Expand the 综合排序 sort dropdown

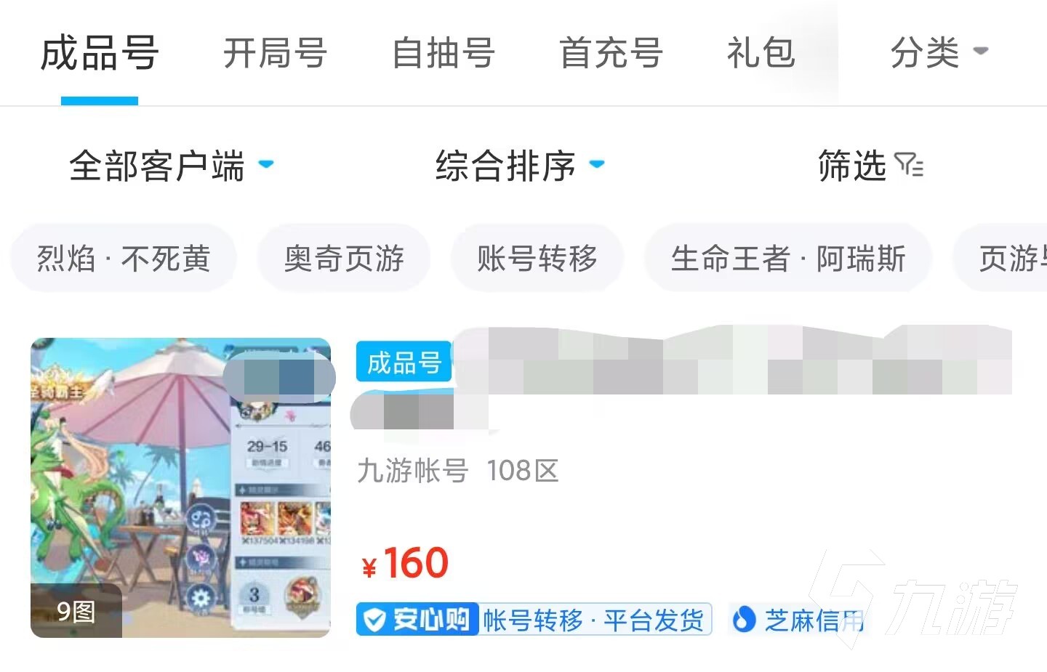pyautogui.click(x=520, y=166)
